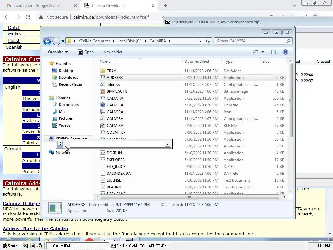The image size is (333, 250).
Task: Reload the Calmira Downloads page
Action: [28, 17]
